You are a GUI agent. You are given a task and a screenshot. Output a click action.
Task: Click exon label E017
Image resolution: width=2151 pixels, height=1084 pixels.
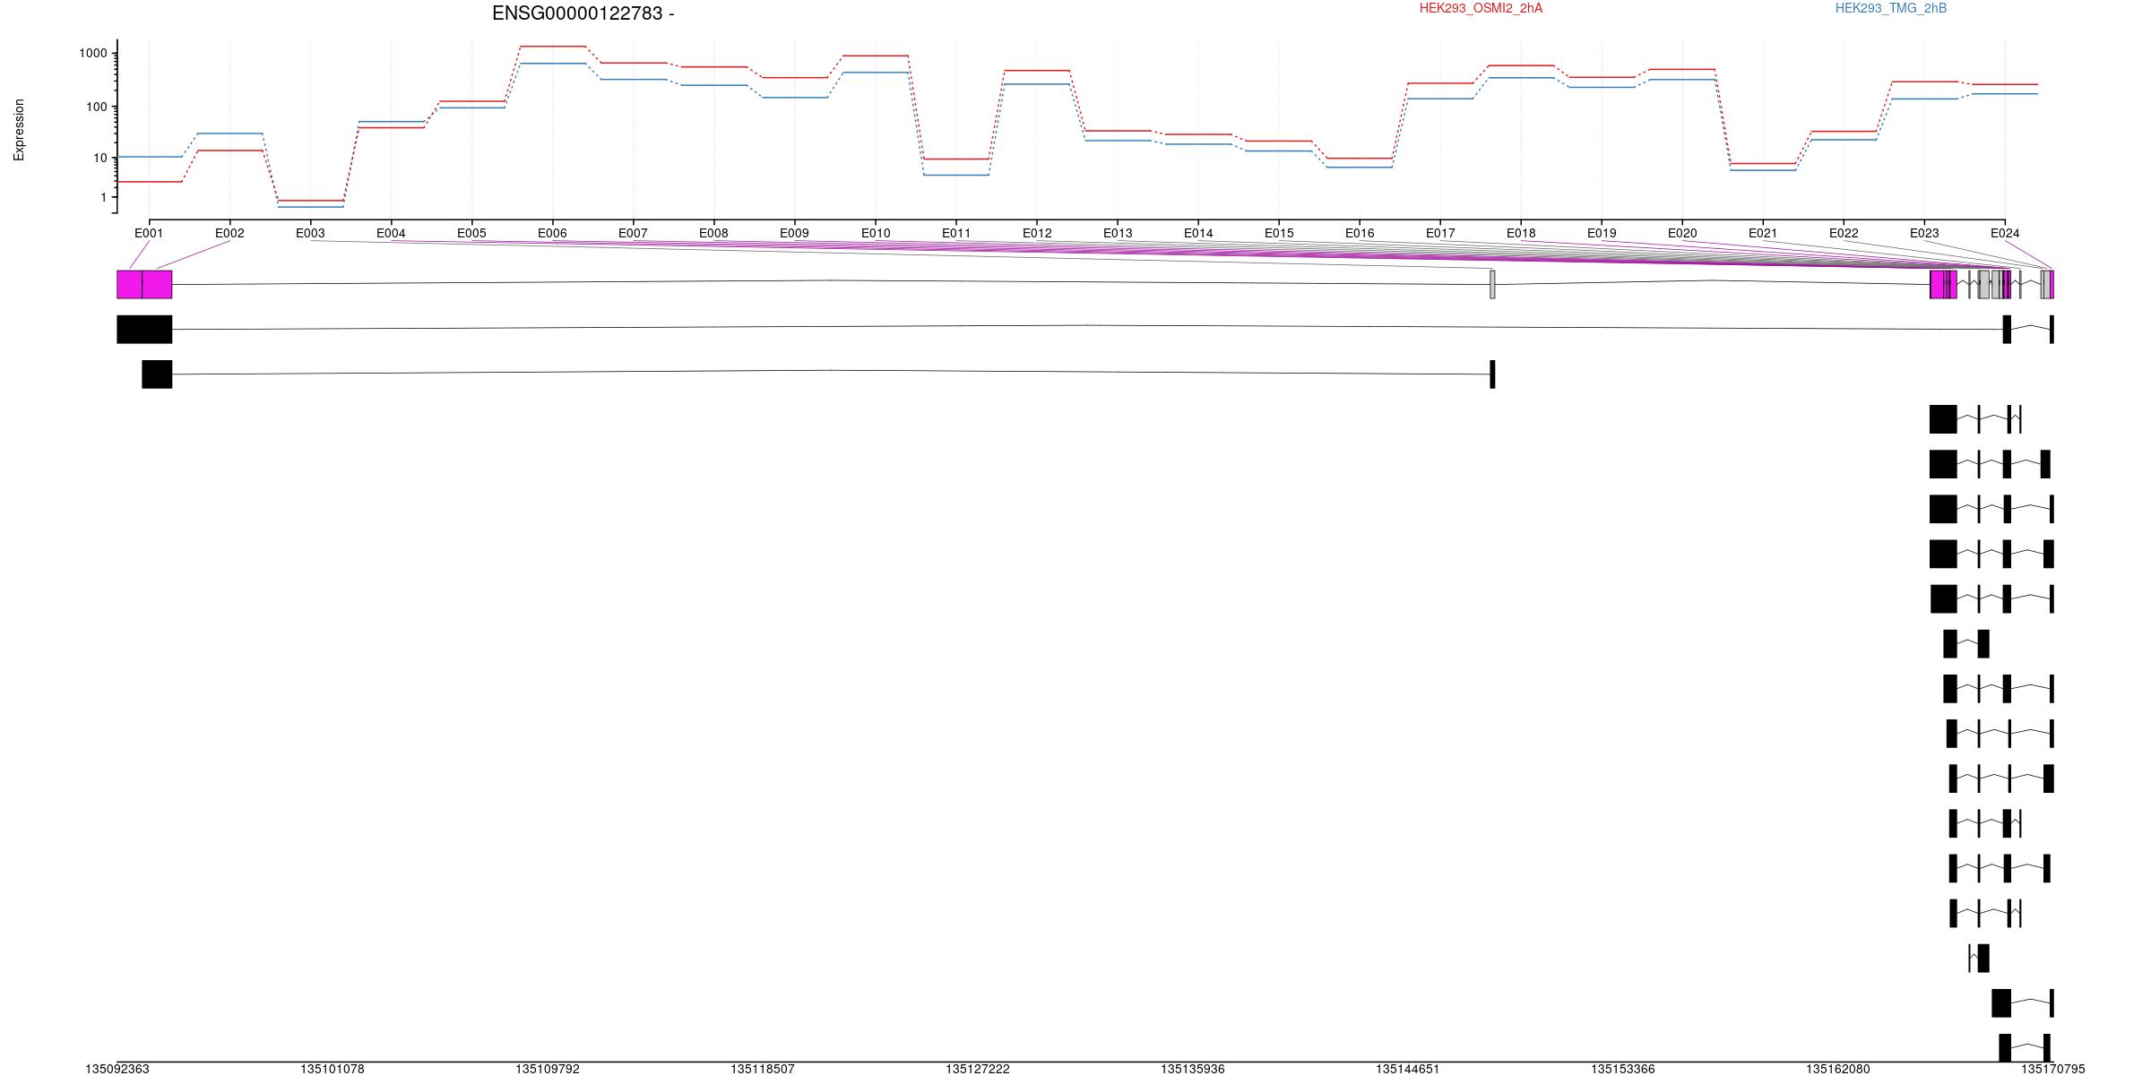[1440, 234]
